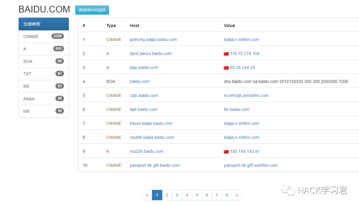Click the AAAA count badge 29
359x206 pixels.
(60, 99)
